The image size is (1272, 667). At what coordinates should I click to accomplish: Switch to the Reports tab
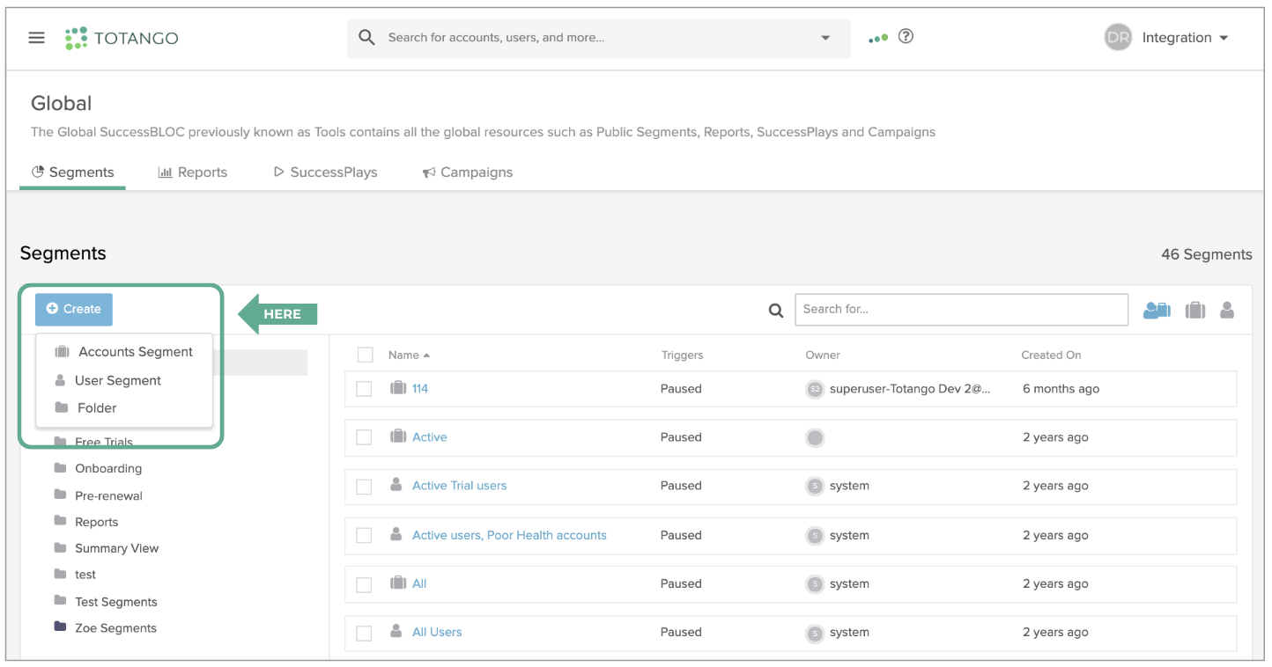(x=192, y=172)
